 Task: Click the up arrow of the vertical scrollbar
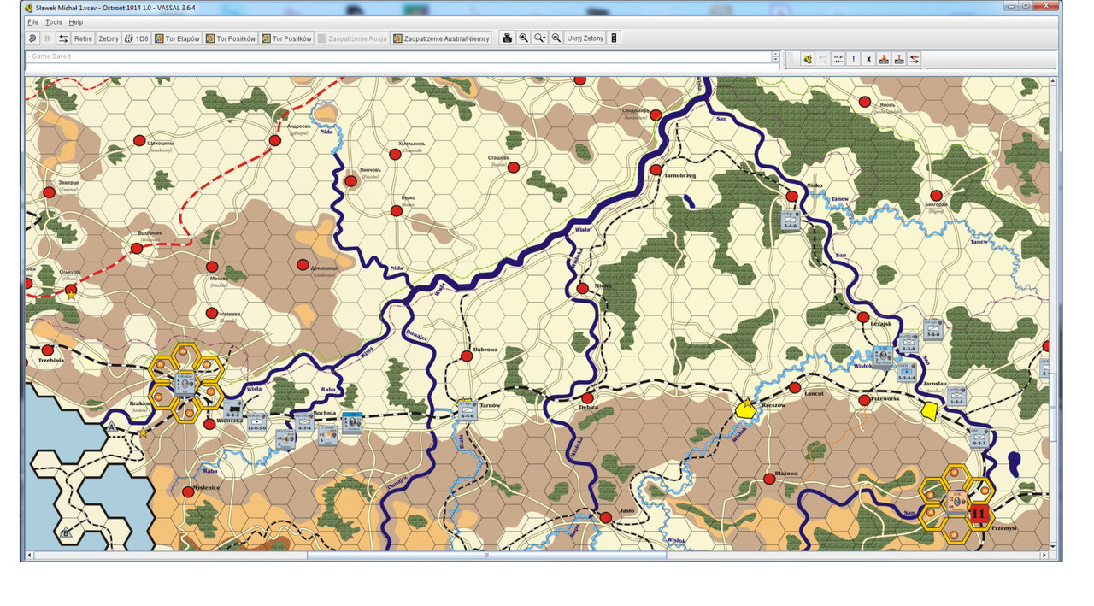click(1053, 80)
